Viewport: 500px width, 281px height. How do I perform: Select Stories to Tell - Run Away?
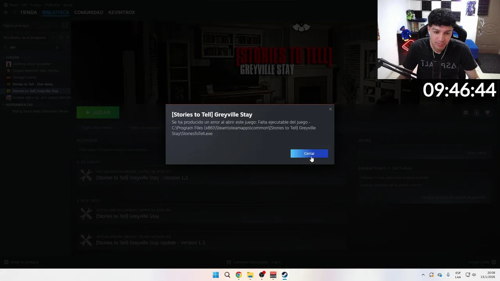[32, 84]
